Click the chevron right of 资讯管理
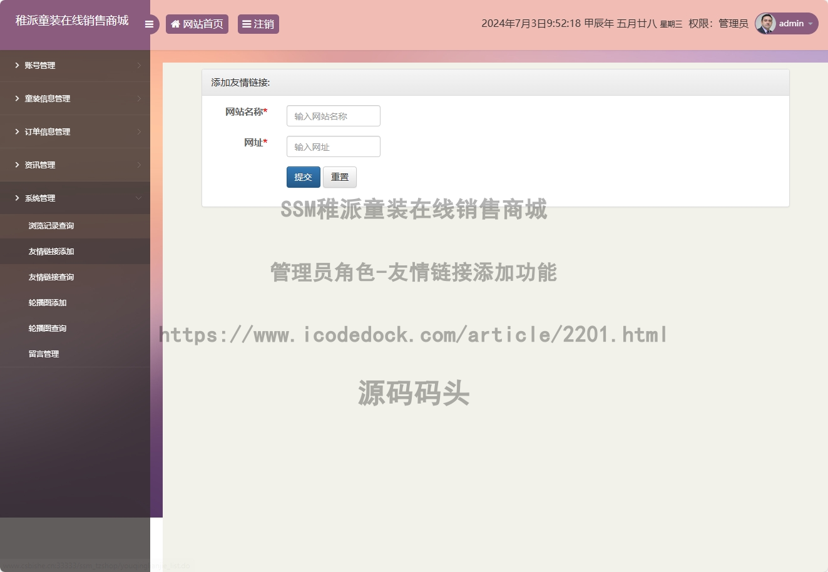Image resolution: width=828 pixels, height=572 pixels. [139, 165]
